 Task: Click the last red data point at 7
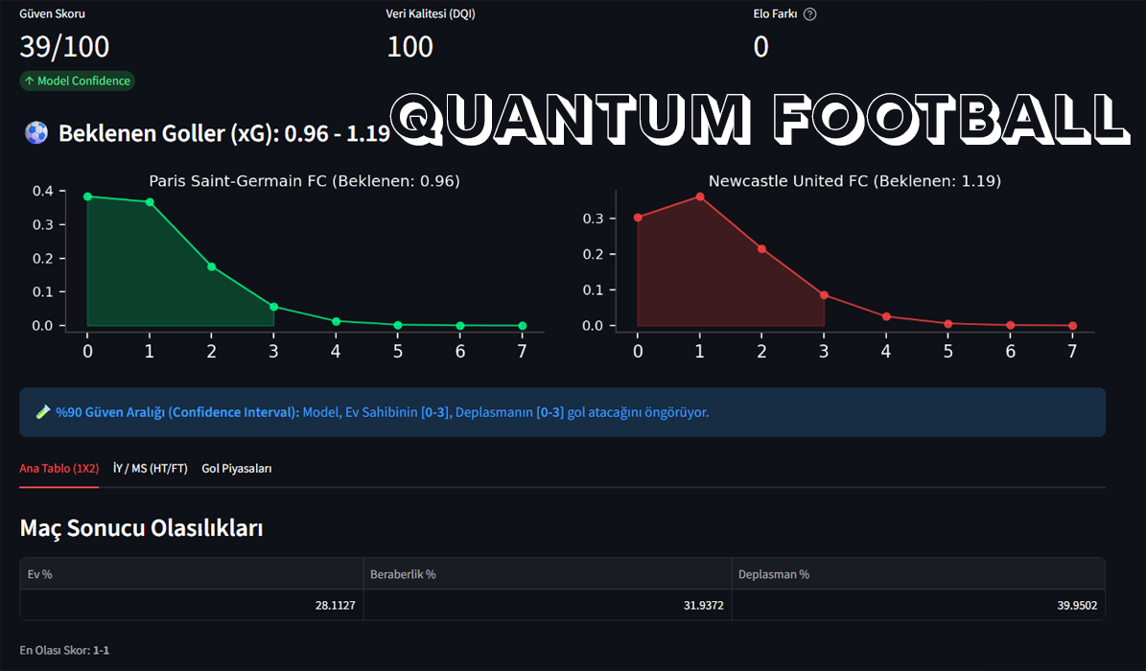click(x=1071, y=326)
